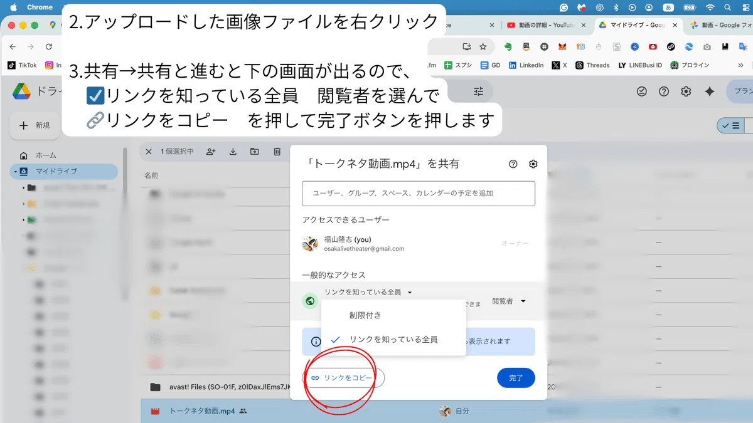Click the リンクをコピー button

pyautogui.click(x=343, y=378)
